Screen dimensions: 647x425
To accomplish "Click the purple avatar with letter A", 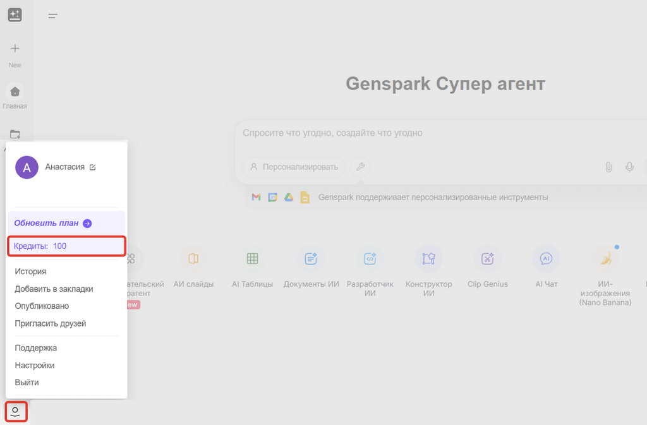I will 27,167.
